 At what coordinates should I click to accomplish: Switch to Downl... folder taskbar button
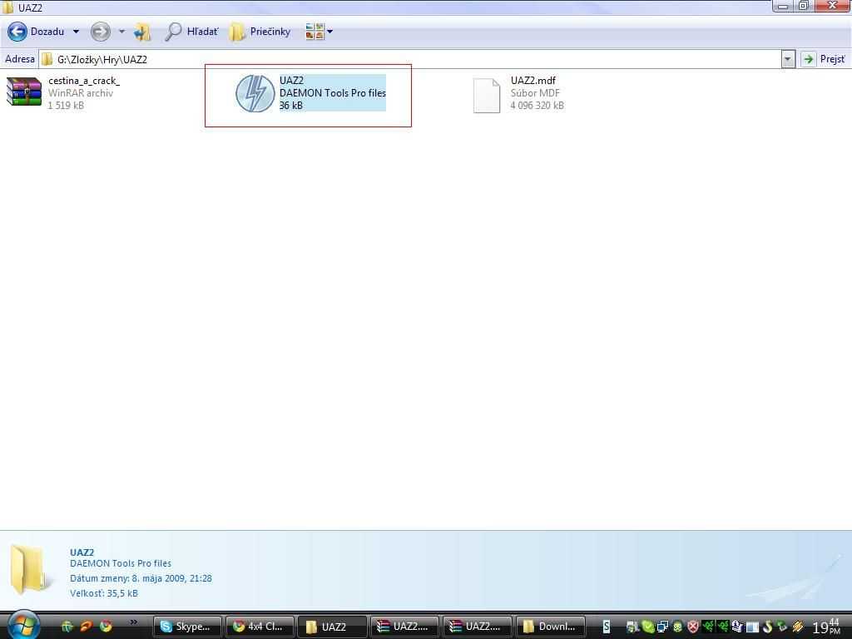pos(550,627)
